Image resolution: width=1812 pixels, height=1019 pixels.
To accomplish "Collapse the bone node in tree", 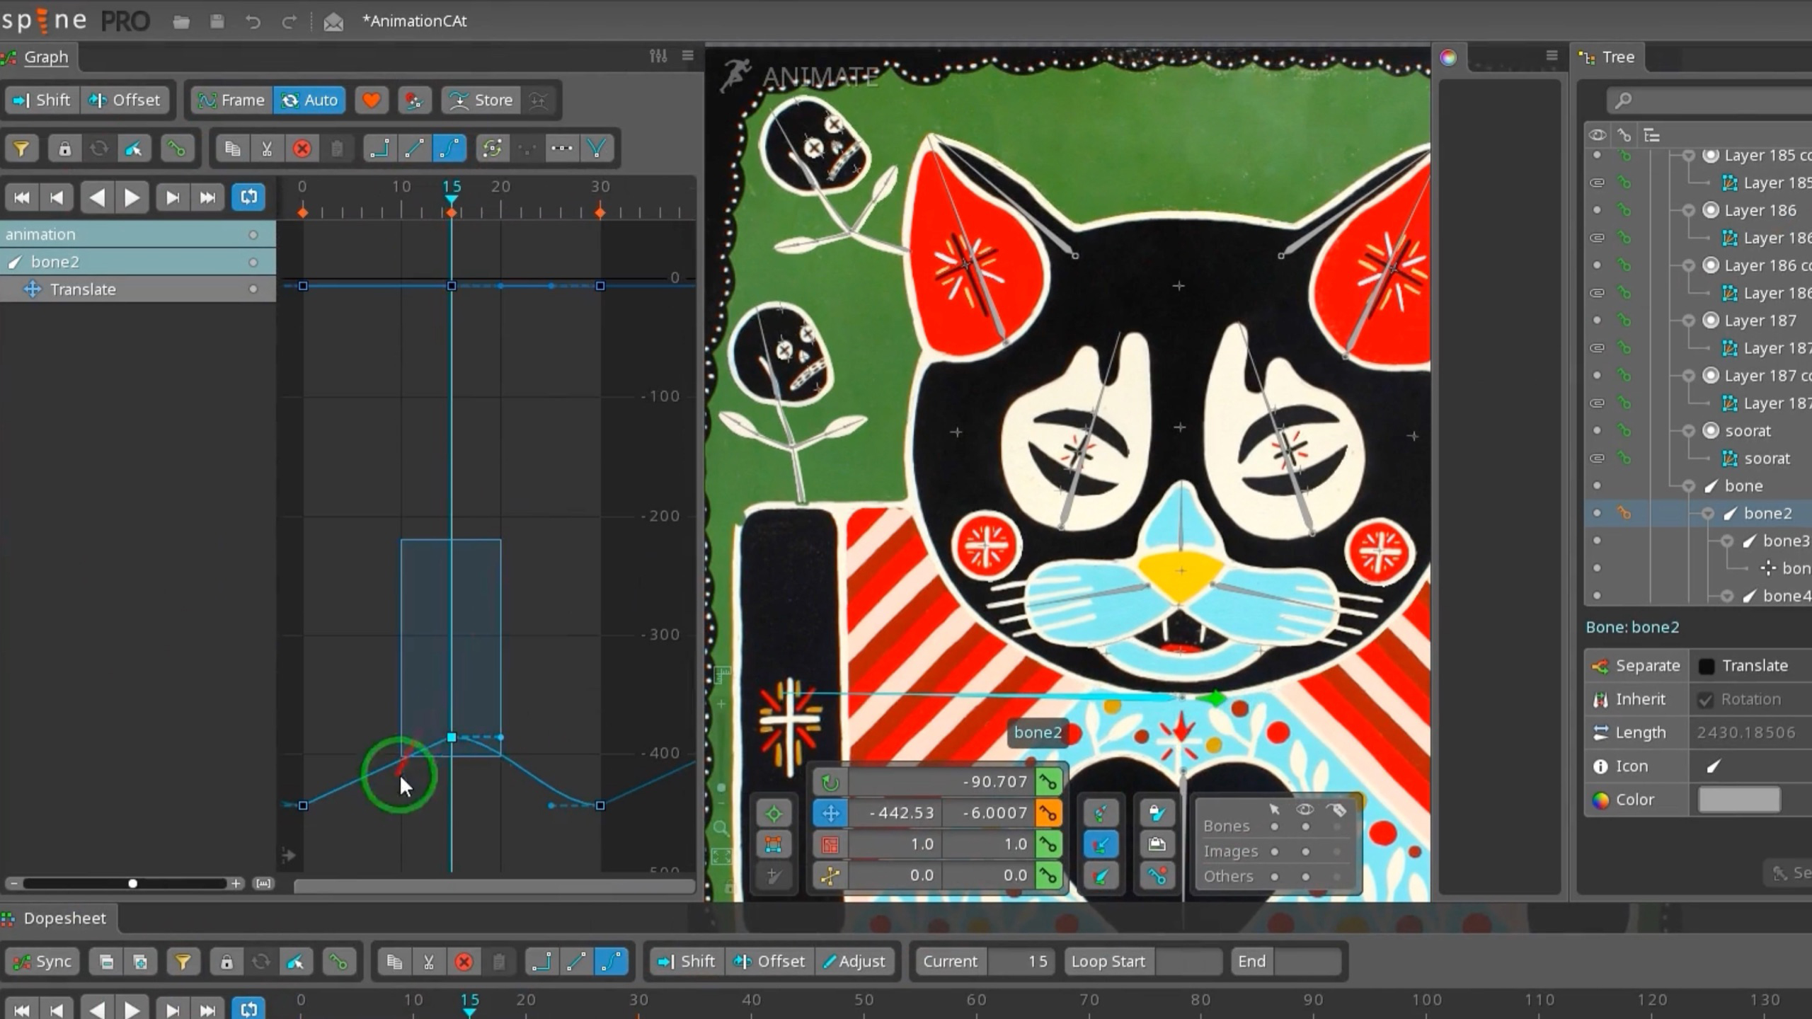I will tap(1688, 486).
